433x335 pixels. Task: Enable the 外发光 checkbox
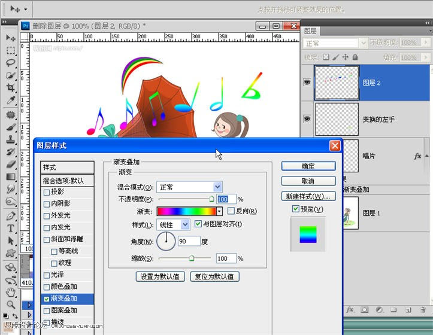[47, 216]
